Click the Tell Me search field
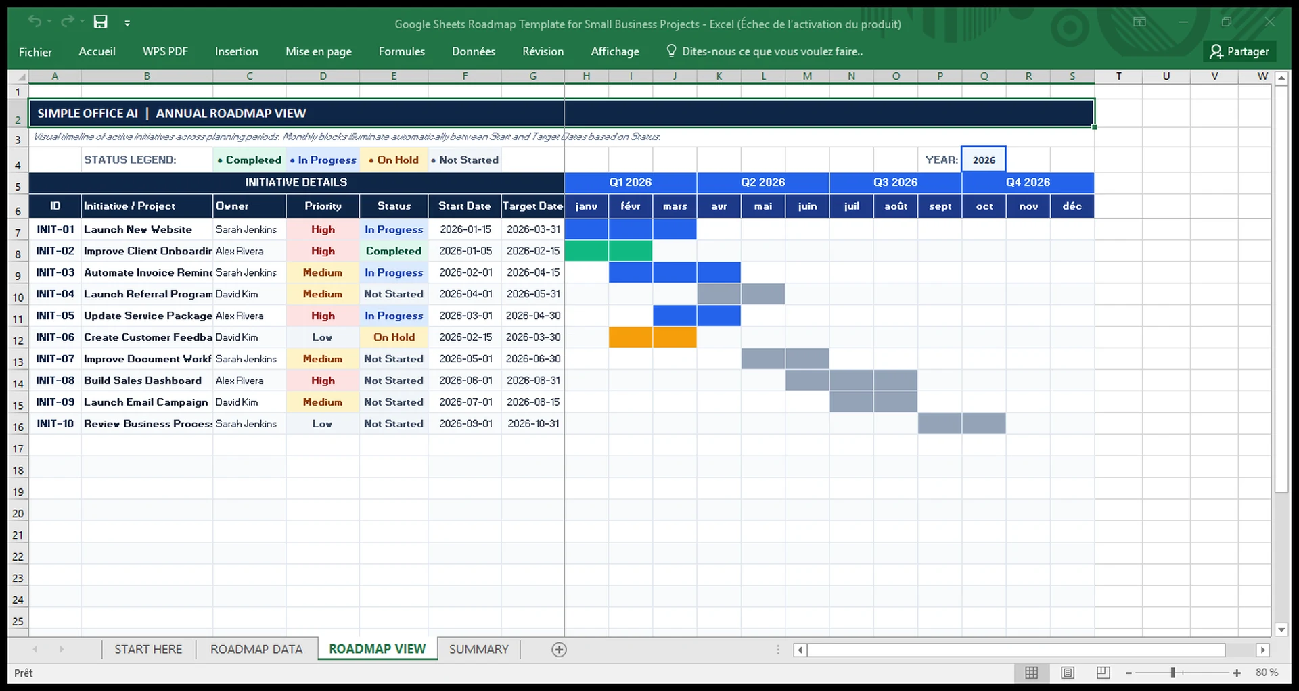Image resolution: width=1299 pixels, height=691 pixels. pos(772,51)
